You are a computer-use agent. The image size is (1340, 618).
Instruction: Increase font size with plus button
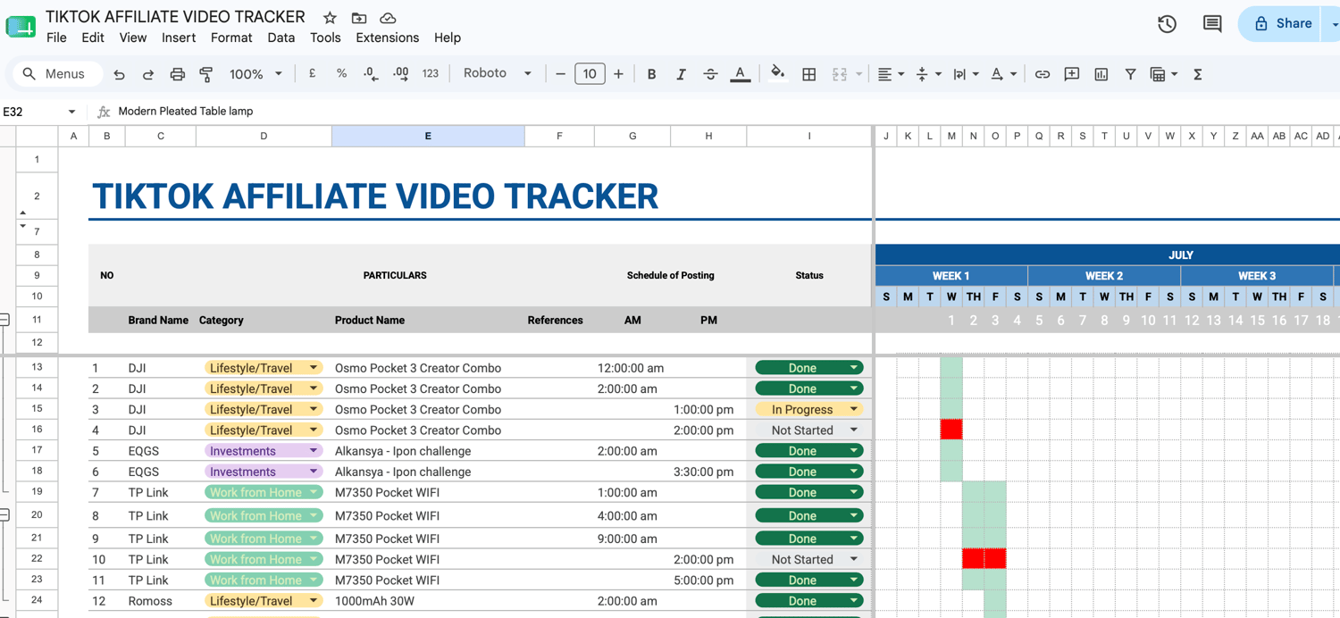click(618, 74)
